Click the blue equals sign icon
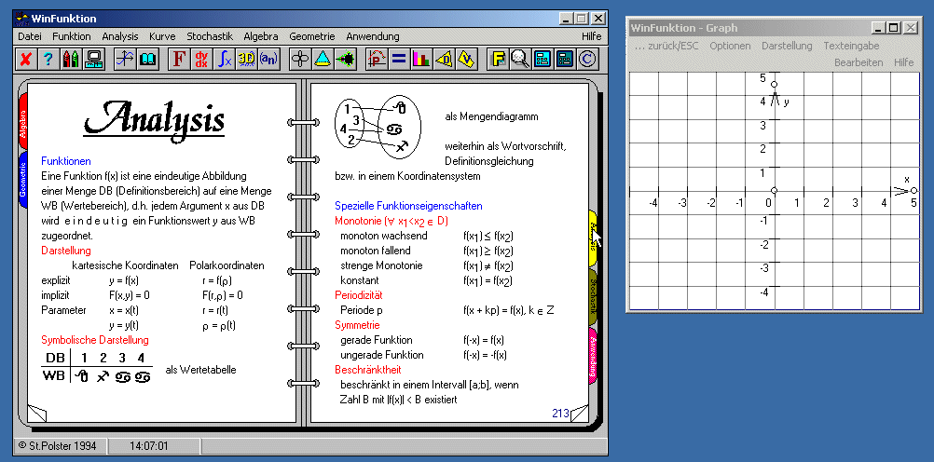Image resolution: width=934 pixels, height=462 pixels. (x=399, y=59)
